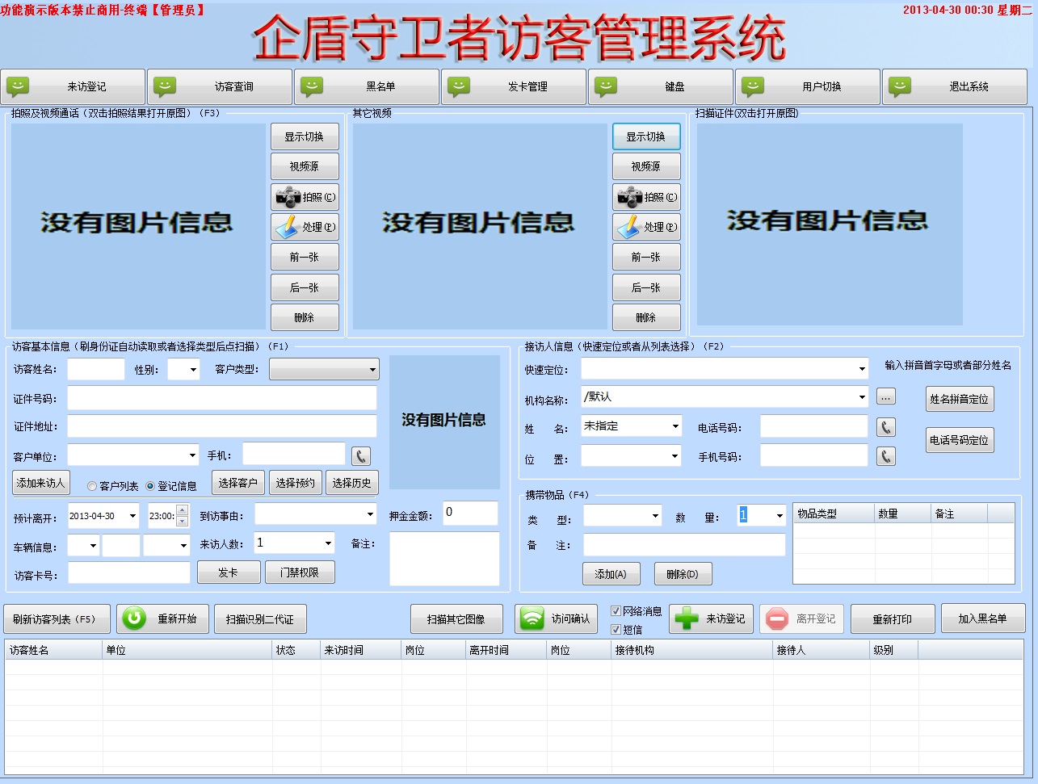The width and height of the screenshot is (1038, 784).
Task: Click the green 重新开始 power button
Action: click(x=162, y=618)
